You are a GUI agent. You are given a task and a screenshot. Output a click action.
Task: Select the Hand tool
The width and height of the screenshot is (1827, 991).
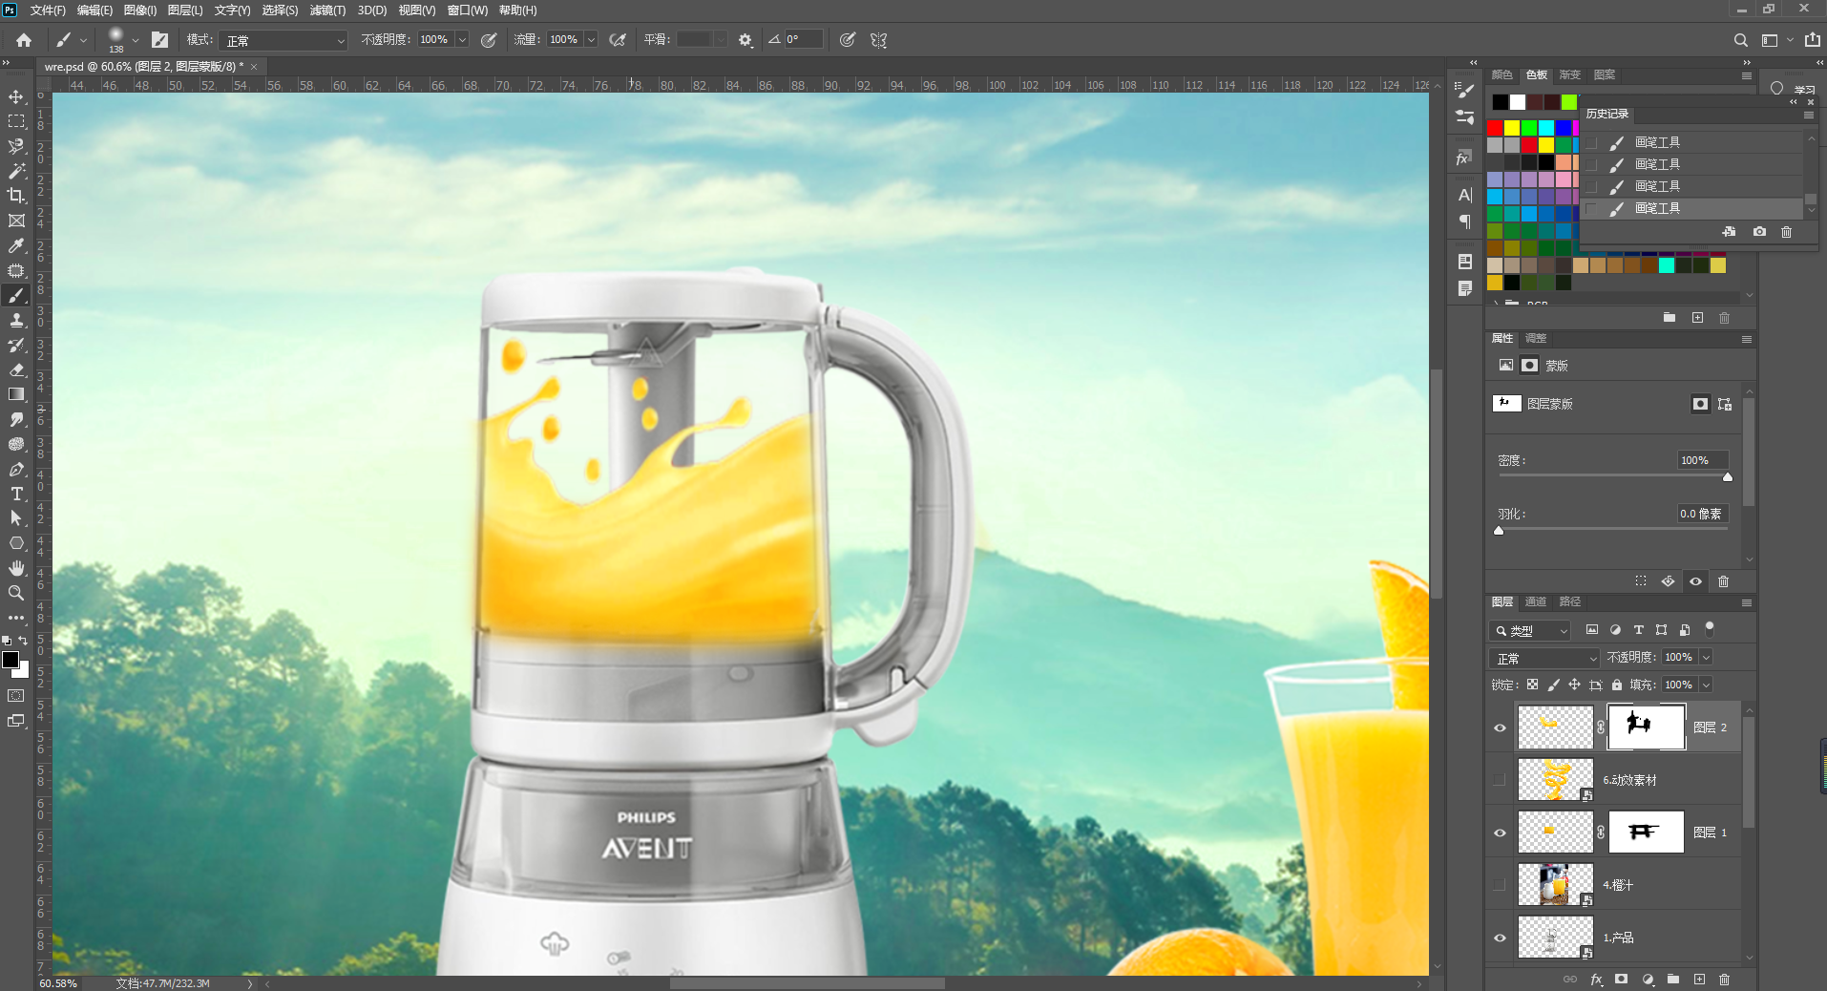click(x=16, y=568)
